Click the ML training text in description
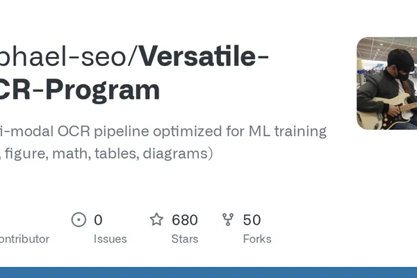The image size is (417, 278). (288, 131)
